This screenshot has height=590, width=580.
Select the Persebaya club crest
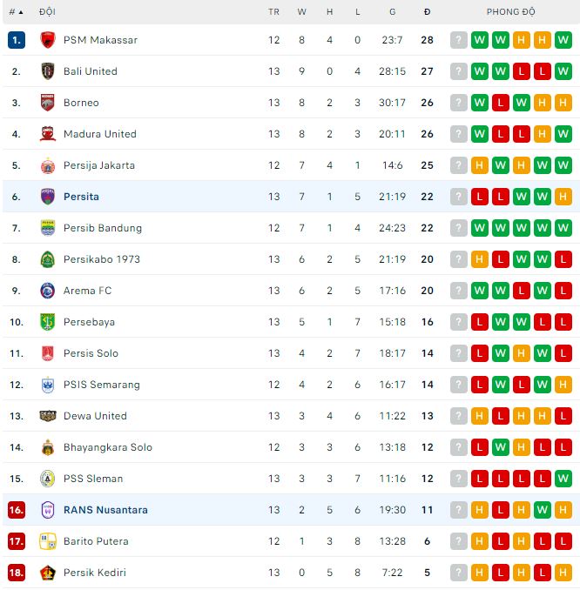coord(48,322)
